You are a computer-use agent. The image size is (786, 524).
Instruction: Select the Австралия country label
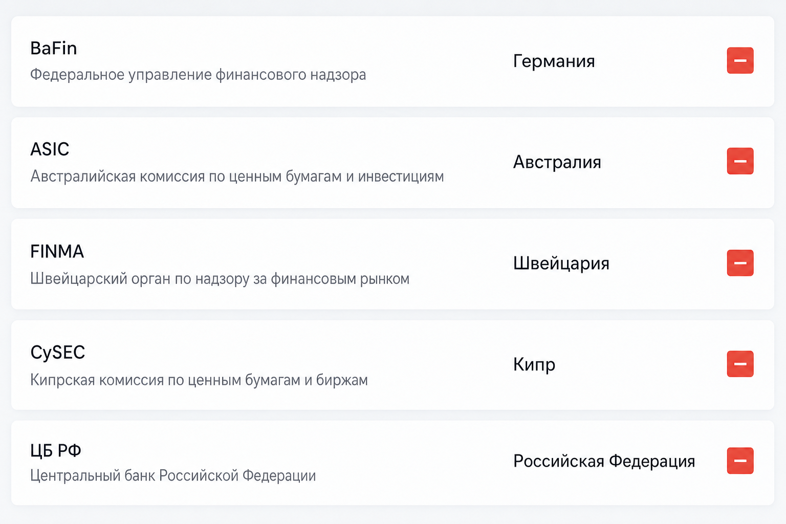557,162
